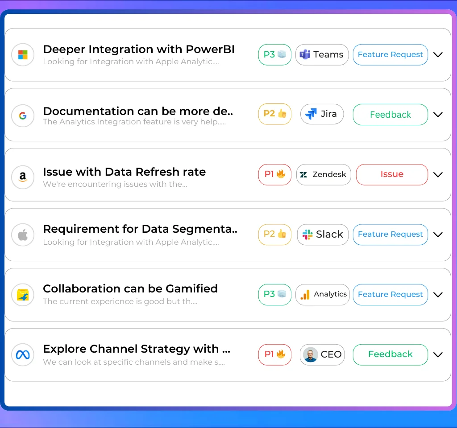Screen dimensions: 457x428
Task: Click the Amazon icon on Data Refresh issue
Action: [x=23, y=177]
